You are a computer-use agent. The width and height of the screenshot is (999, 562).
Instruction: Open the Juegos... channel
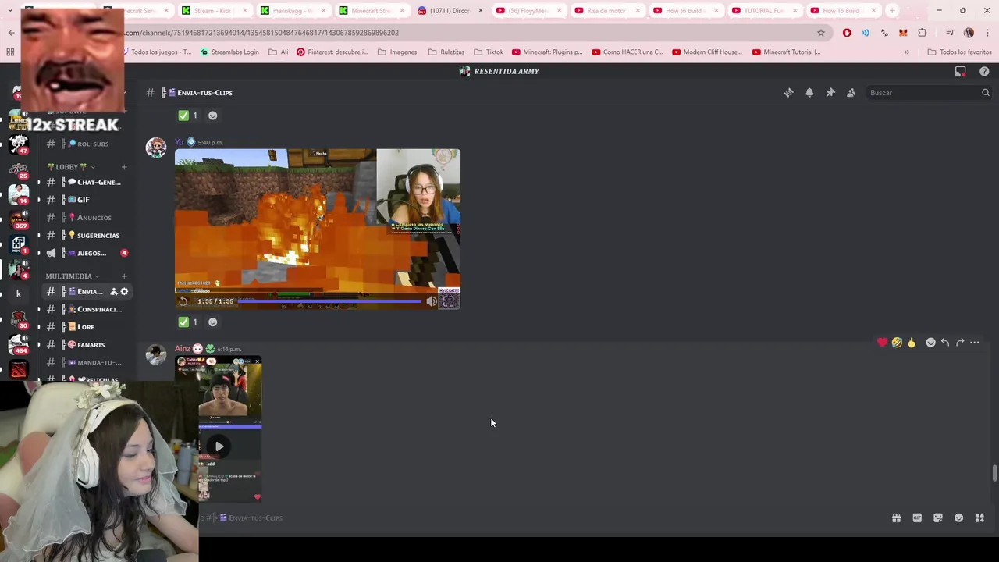click(x=86, y=253)
